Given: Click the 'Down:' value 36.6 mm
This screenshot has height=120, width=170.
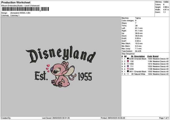Looking at the screenshot, I should click(139, 36).
